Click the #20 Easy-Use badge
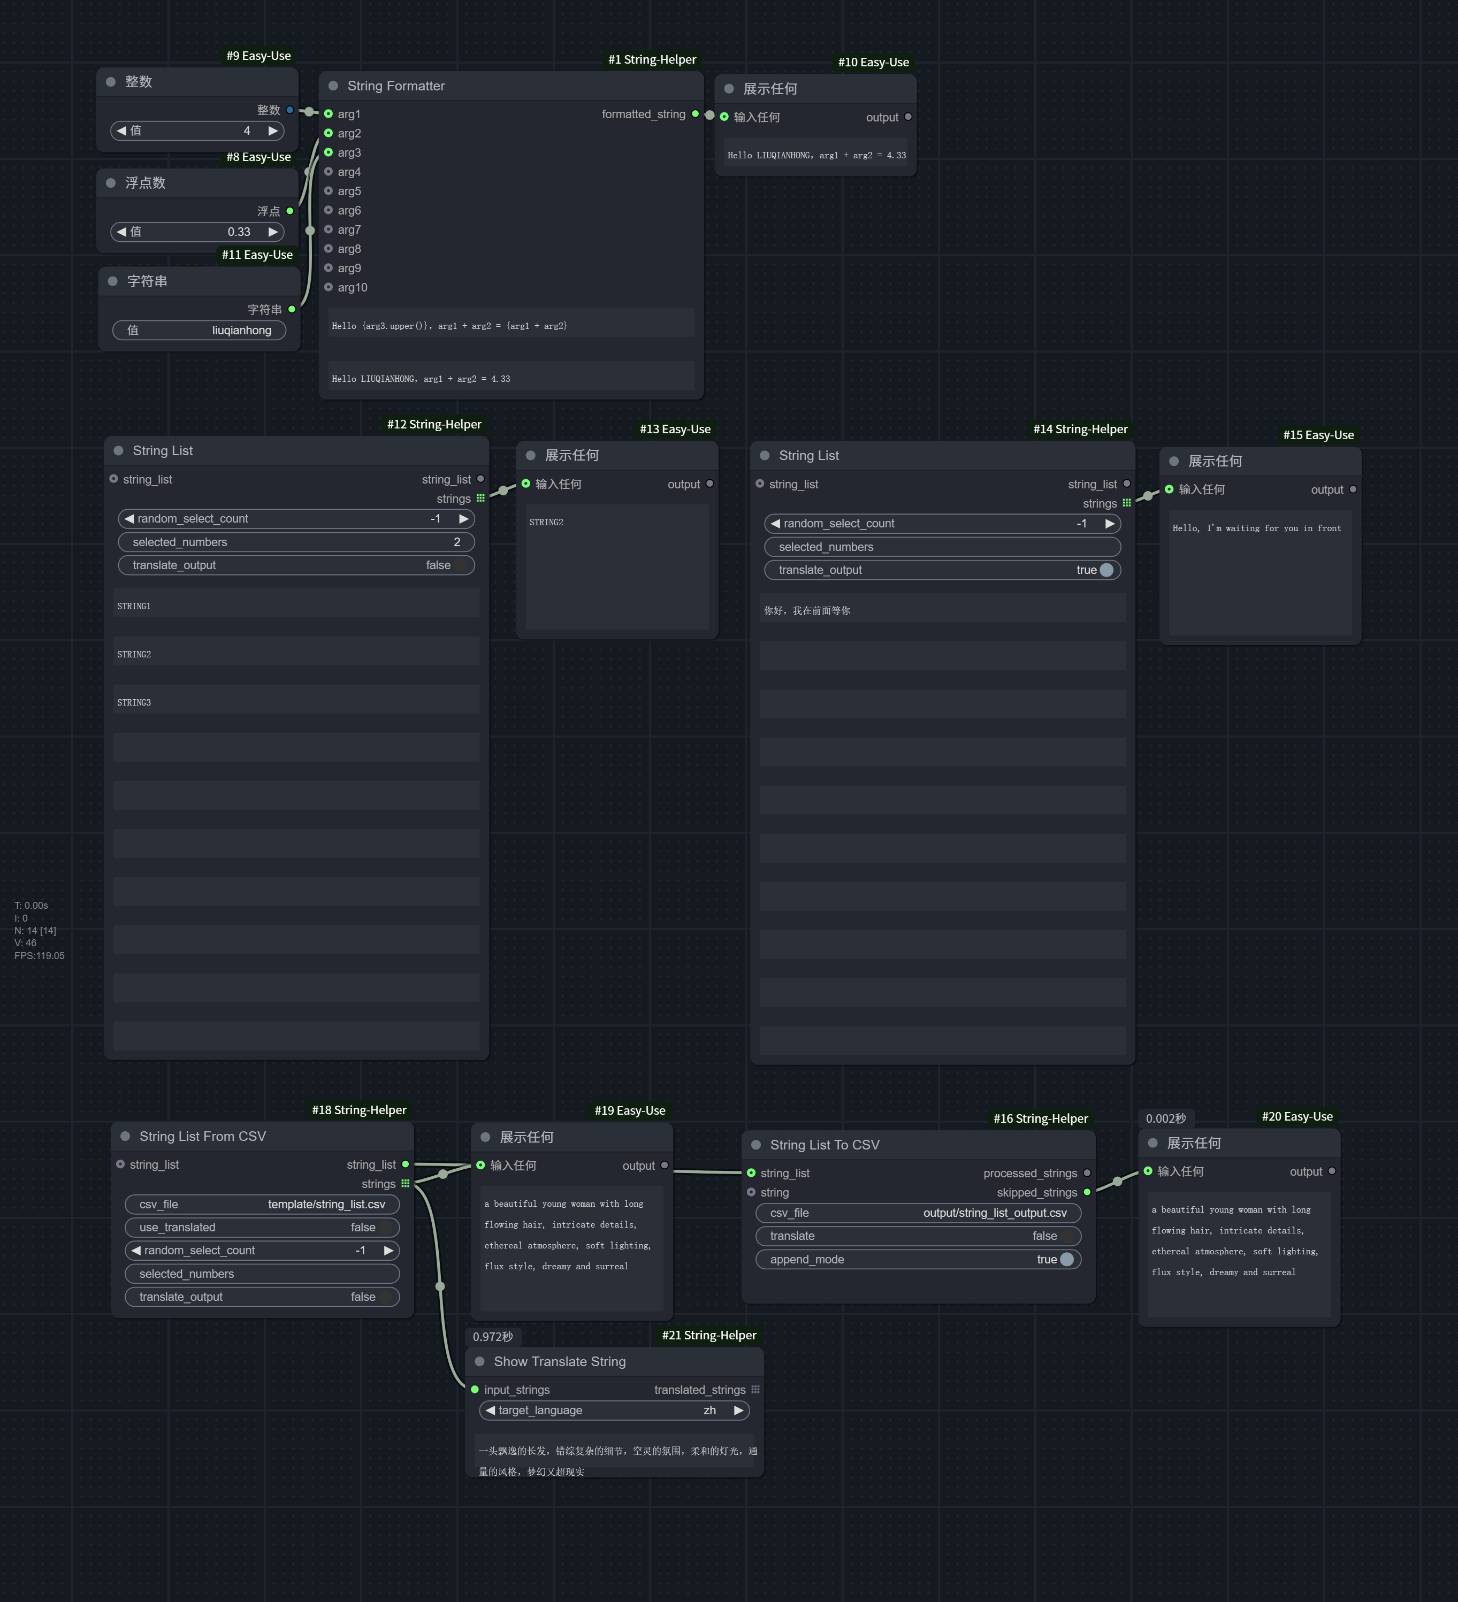1458x1602 pixels. (x=1297, y=1116)
